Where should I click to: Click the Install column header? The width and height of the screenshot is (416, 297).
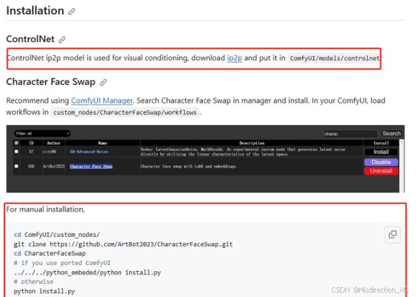pos(381,143)
